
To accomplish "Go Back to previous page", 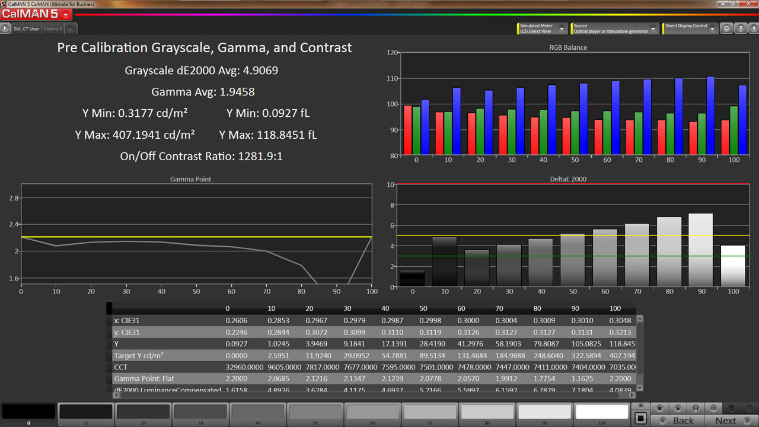I will (678, 420).
